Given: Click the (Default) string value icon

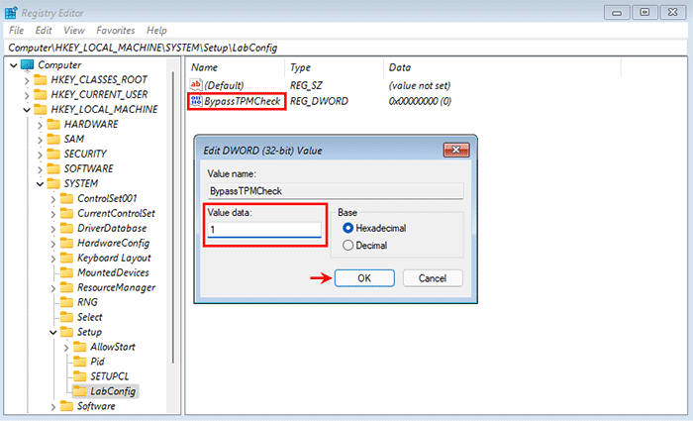Looking at the screenshot, I should coord(196,85).
